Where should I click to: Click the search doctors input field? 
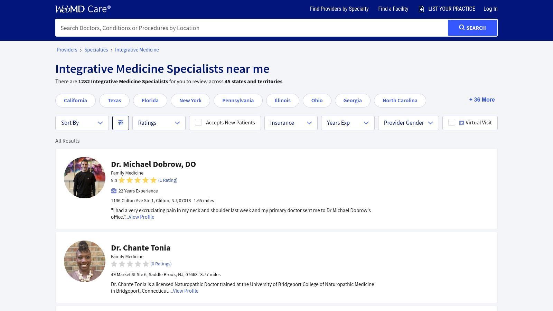click(x=251, y=28)
